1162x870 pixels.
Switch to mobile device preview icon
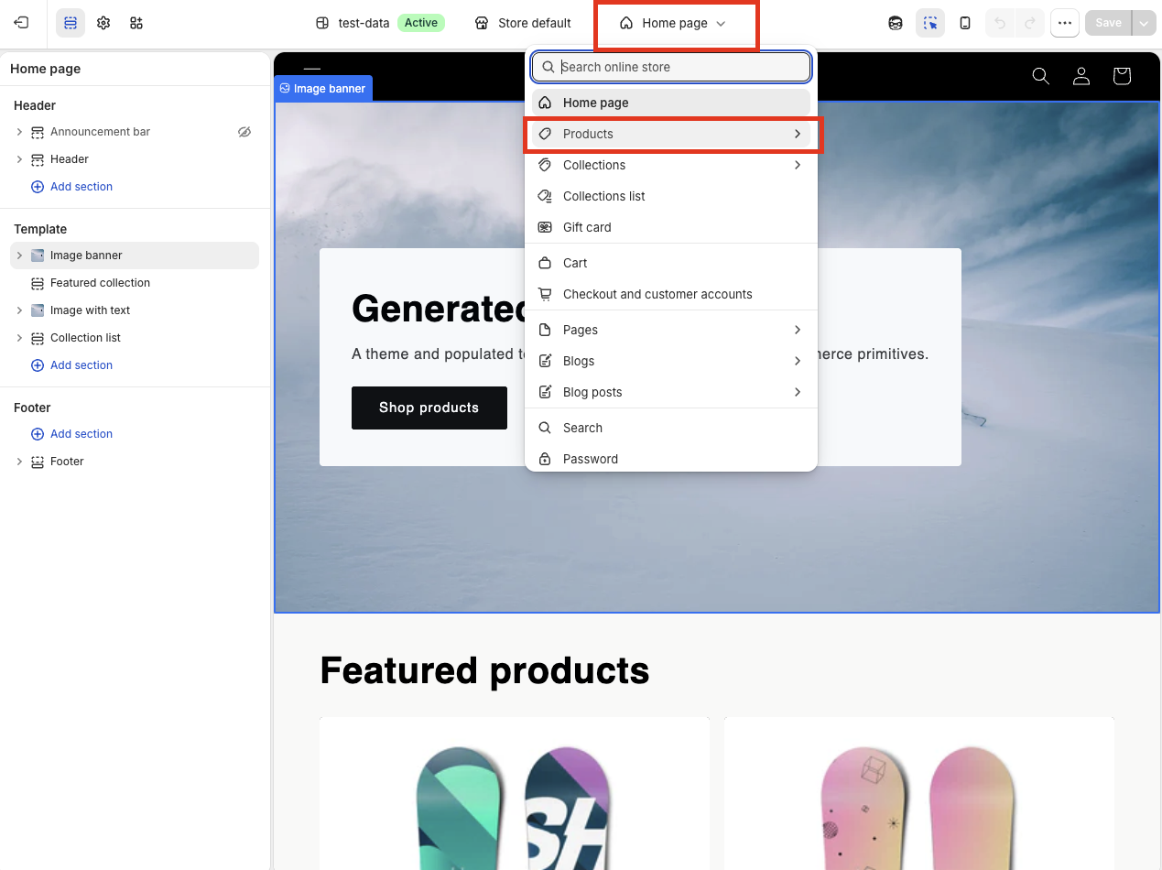click(965, 23)
